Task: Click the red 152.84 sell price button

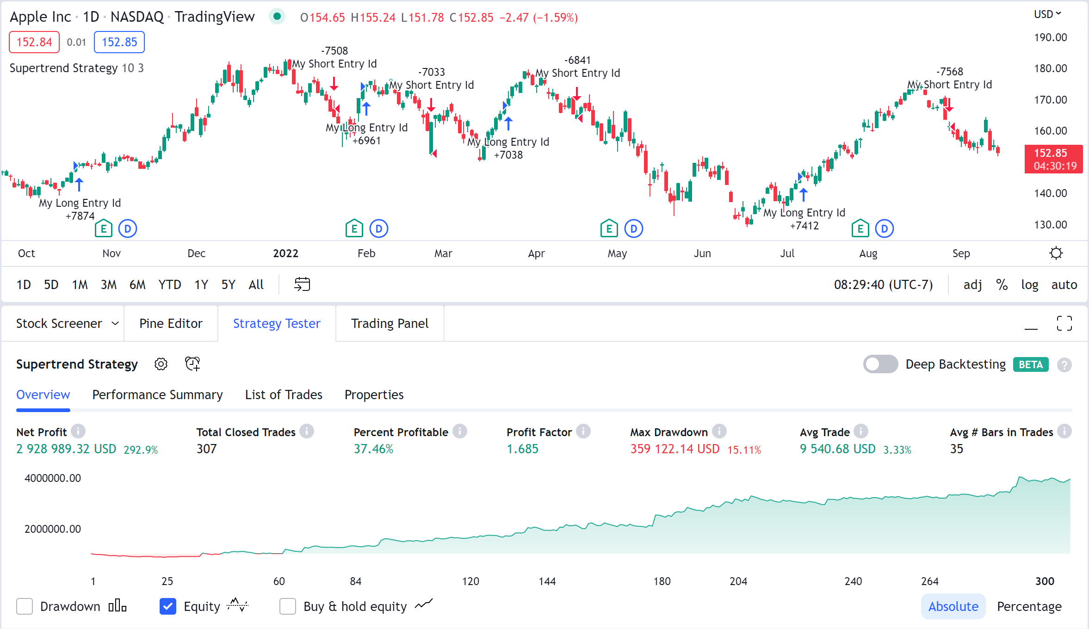Action: [x=34, y=42]
